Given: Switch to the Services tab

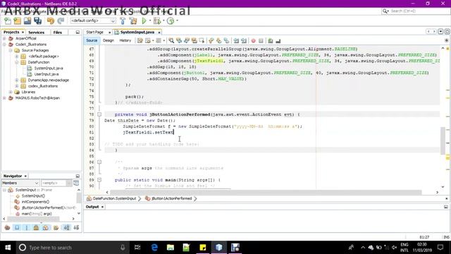Looking at the screenshot, I should (x=36, y=32).
